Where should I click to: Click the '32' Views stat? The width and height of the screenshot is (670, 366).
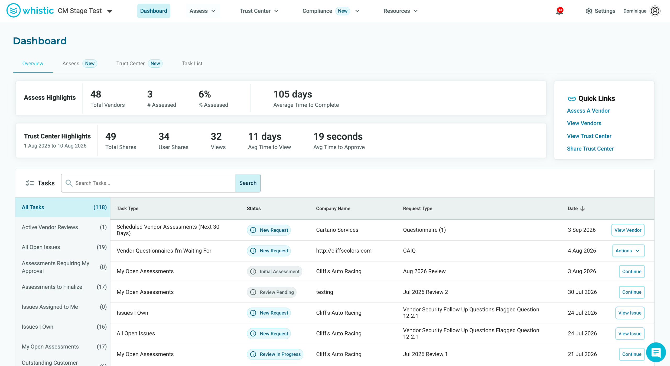[x=216, y=136]
